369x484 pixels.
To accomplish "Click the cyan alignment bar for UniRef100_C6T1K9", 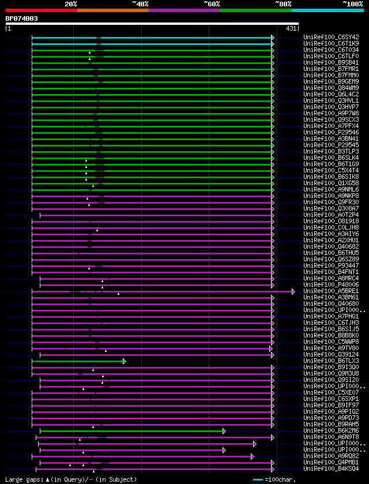I will click(x=152, y=44).
